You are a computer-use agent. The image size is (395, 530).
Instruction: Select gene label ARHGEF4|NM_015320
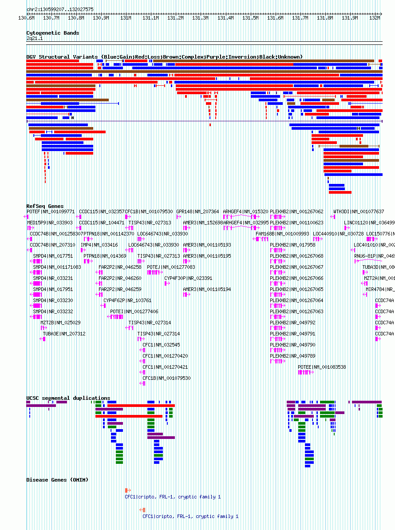[245, 211]
